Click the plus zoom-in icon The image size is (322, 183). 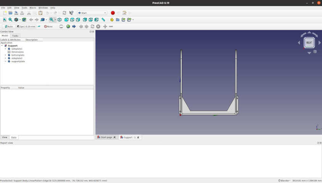(x=105, y=26)
